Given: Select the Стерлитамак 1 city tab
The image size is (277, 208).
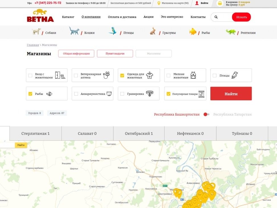Looking at the screenshot, I should pyautogui.click(x=36, y=134).
